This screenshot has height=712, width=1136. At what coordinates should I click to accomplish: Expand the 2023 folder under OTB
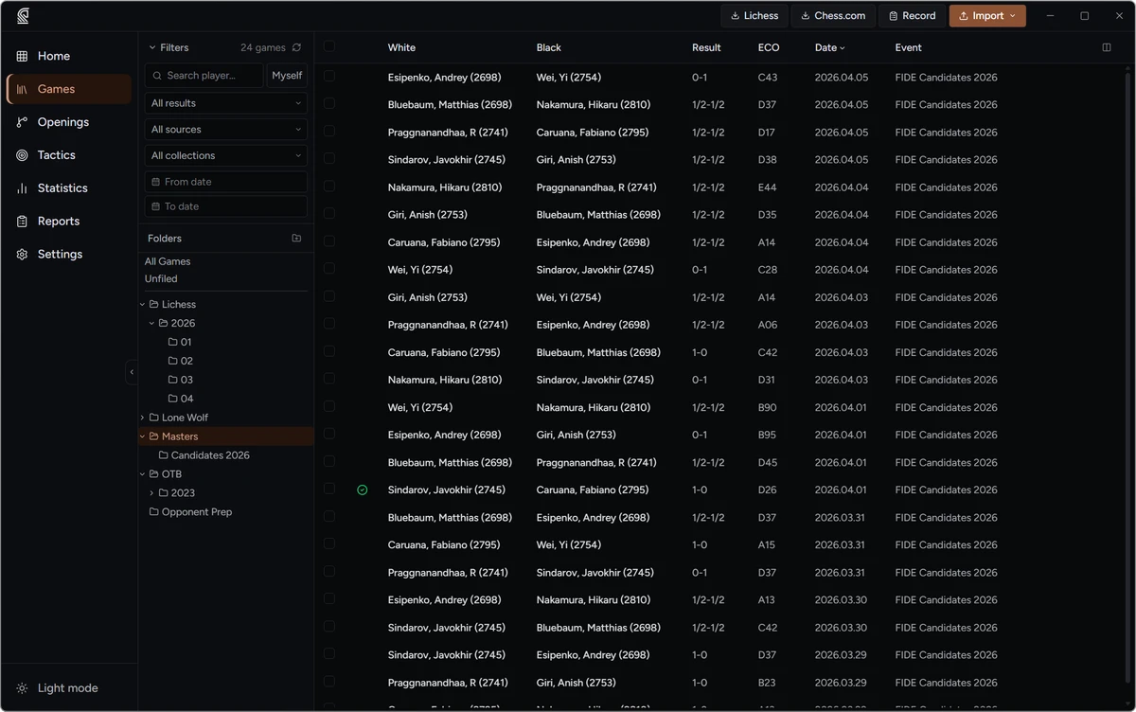click(x=151, y=493)
